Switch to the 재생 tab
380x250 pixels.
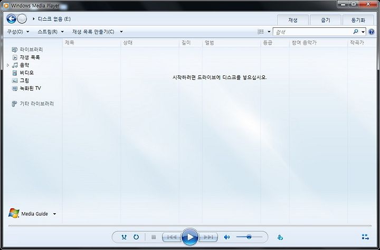tap(293, 20)
